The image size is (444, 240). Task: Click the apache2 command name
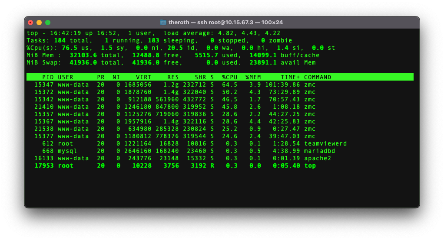point(318,158)
